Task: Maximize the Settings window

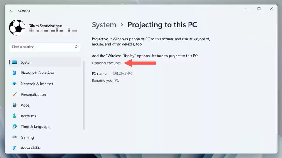Action: pos(259,9)
